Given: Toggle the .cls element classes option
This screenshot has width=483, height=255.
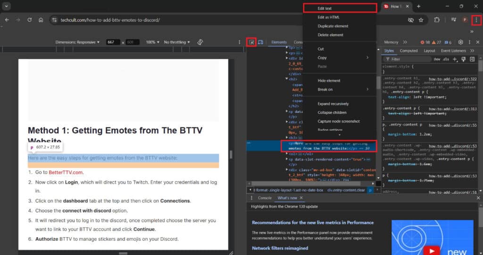Looking at the screenshot, I should tap(445, 59).
